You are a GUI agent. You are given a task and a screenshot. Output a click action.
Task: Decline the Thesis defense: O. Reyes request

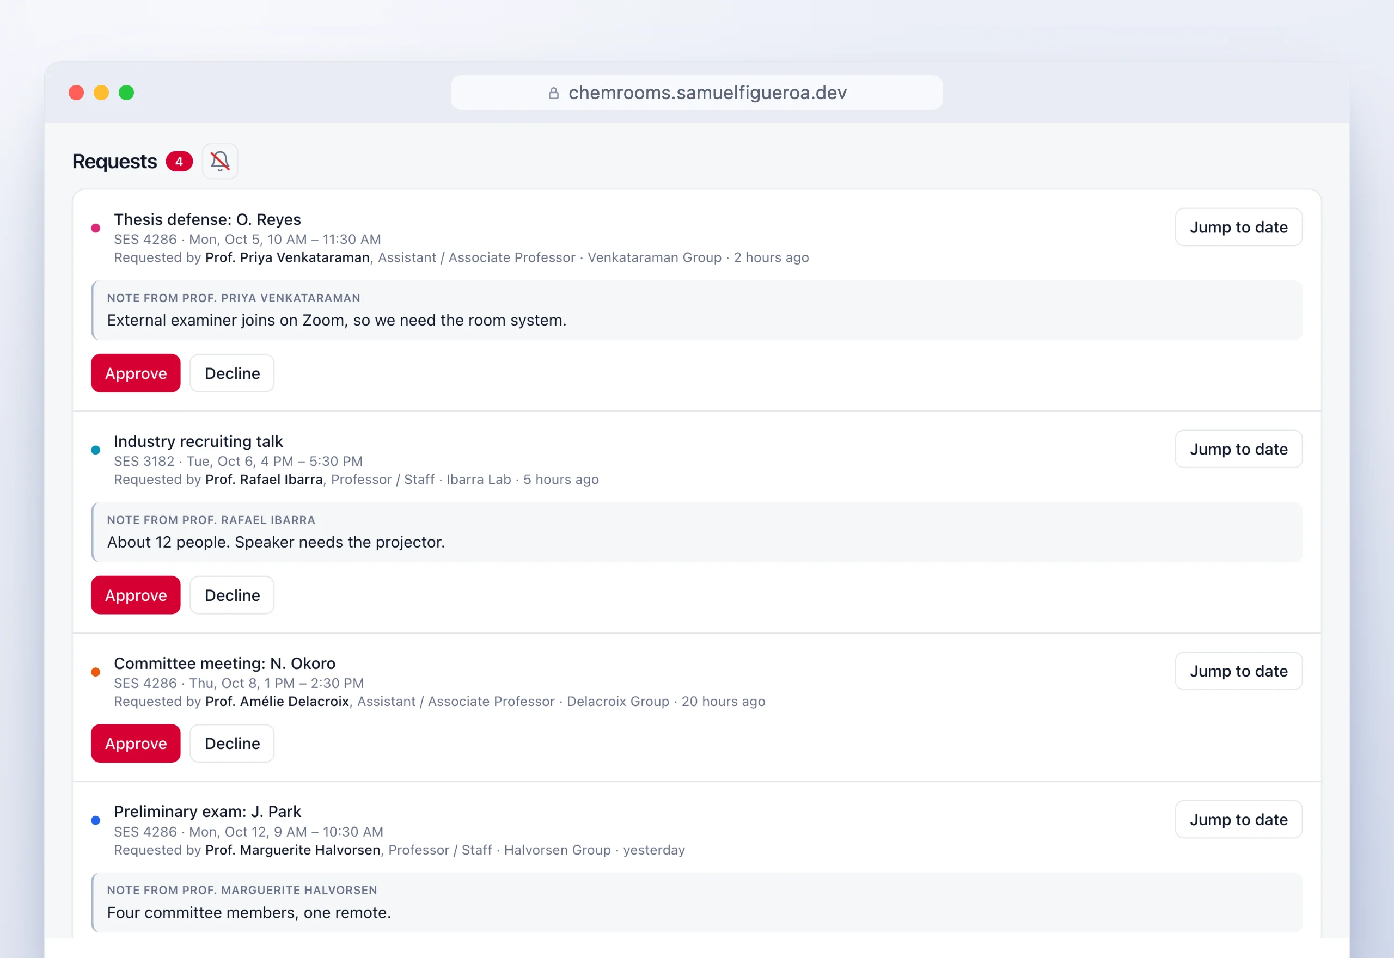233,373
